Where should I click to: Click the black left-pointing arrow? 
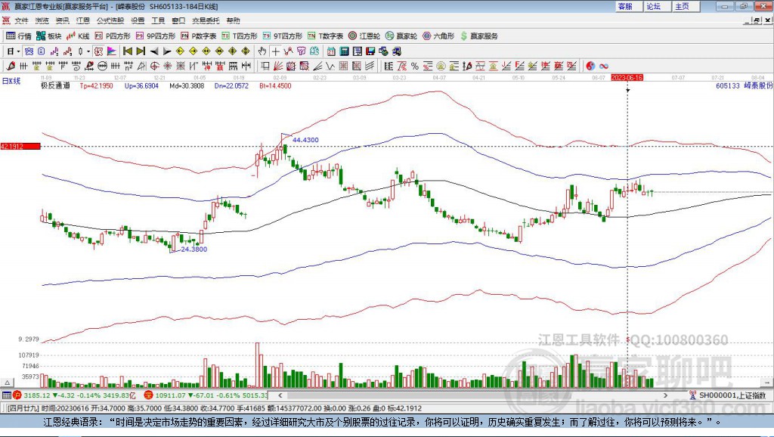click(154, 51)
